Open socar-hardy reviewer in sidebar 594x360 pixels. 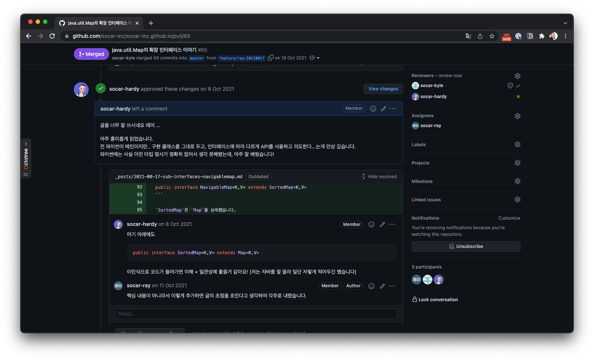pyautogui.click(x=433, y=97)
